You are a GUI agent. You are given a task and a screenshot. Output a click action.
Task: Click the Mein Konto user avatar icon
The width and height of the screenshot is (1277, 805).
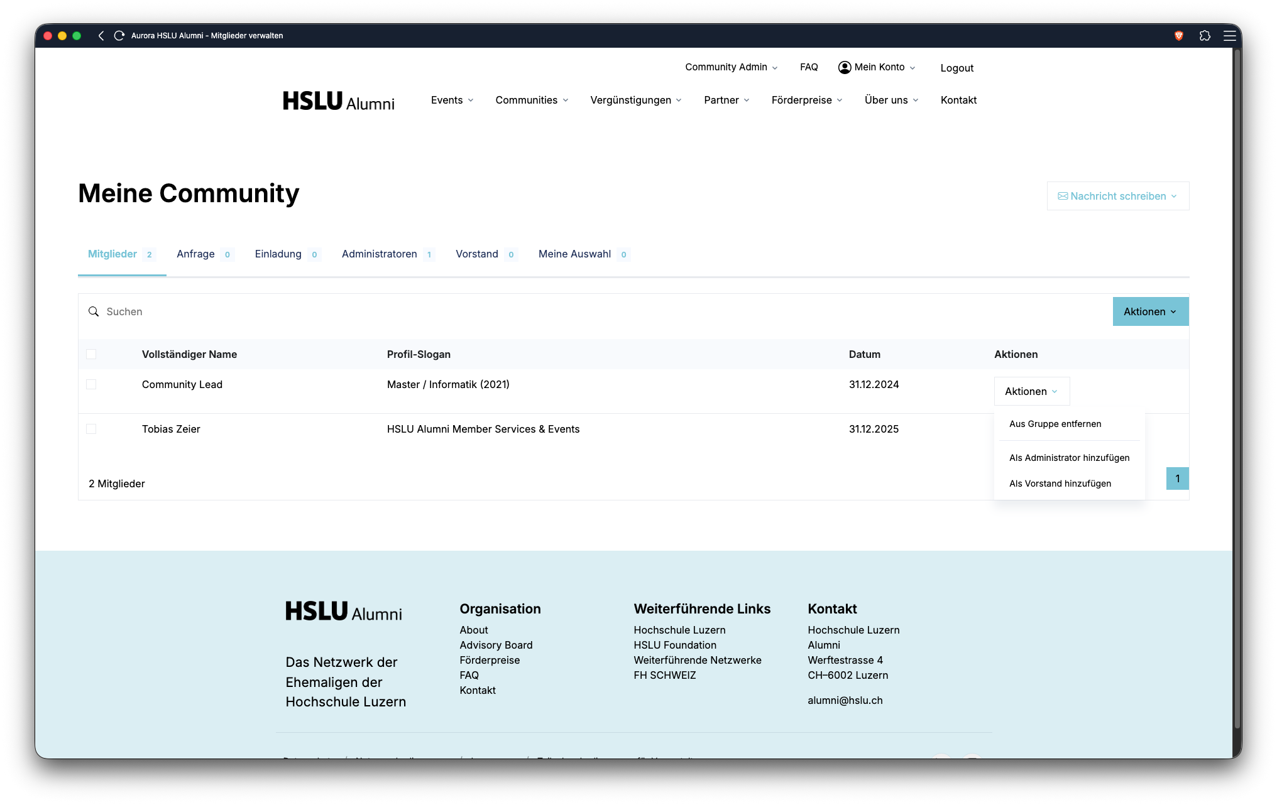(x=845, y=67)
